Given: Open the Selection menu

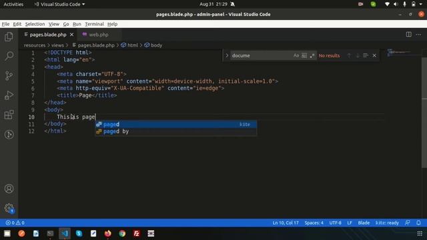Looking at the screenshot, I should (35, 24).
